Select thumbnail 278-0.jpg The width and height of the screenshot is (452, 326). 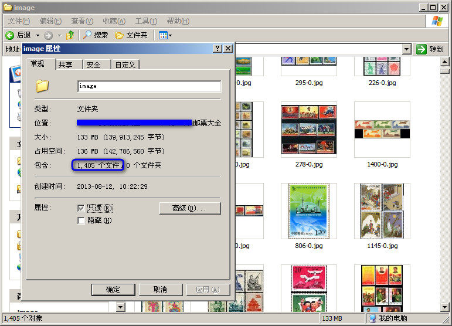click(x=309, y=130)
